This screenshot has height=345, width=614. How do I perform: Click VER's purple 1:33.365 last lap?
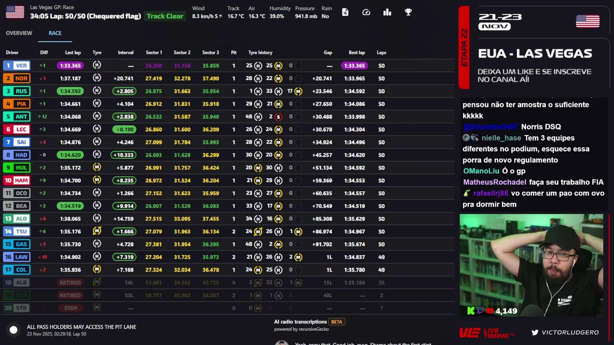click(70, 66)
